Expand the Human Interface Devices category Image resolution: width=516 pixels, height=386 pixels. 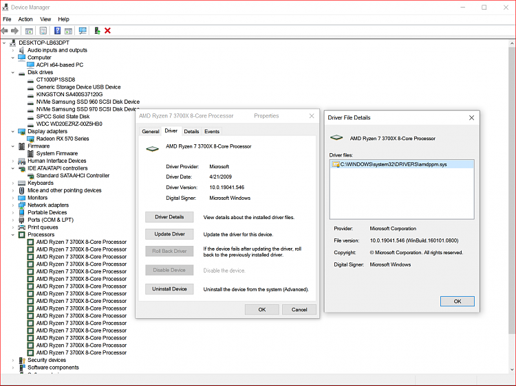[13, 161]
